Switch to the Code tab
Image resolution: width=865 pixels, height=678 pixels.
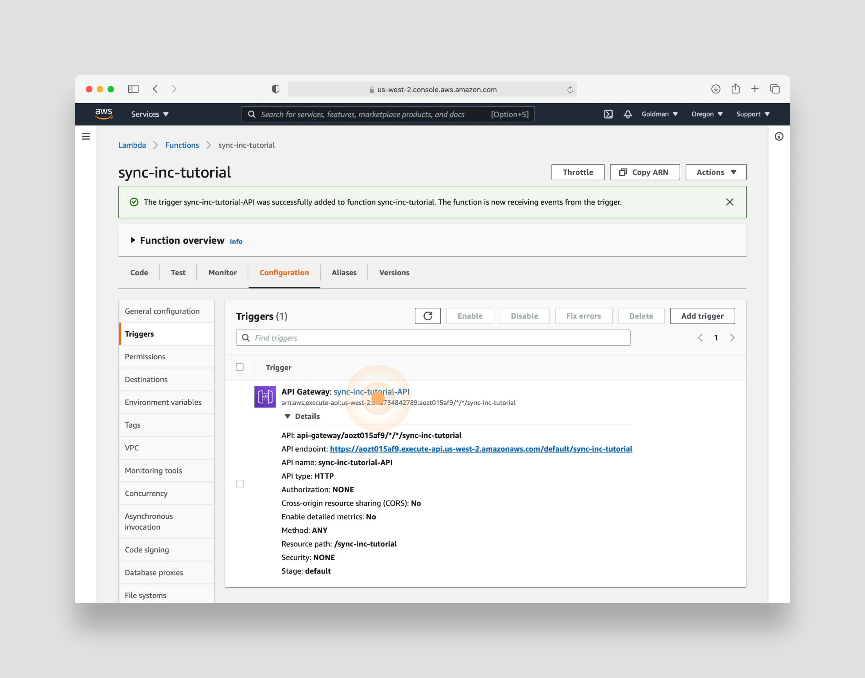click(x=139, y=273)
